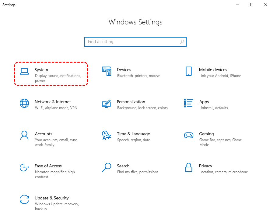Click the Apps list icon

coord(188,103)
